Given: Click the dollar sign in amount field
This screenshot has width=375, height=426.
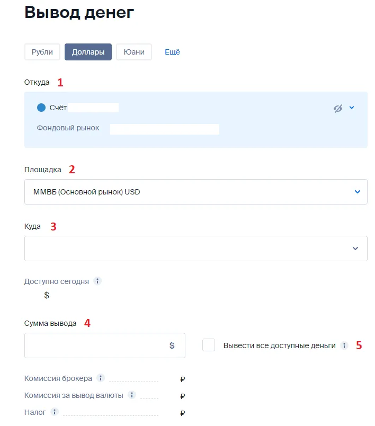Looking at the screenshot, I should [172, 345].
